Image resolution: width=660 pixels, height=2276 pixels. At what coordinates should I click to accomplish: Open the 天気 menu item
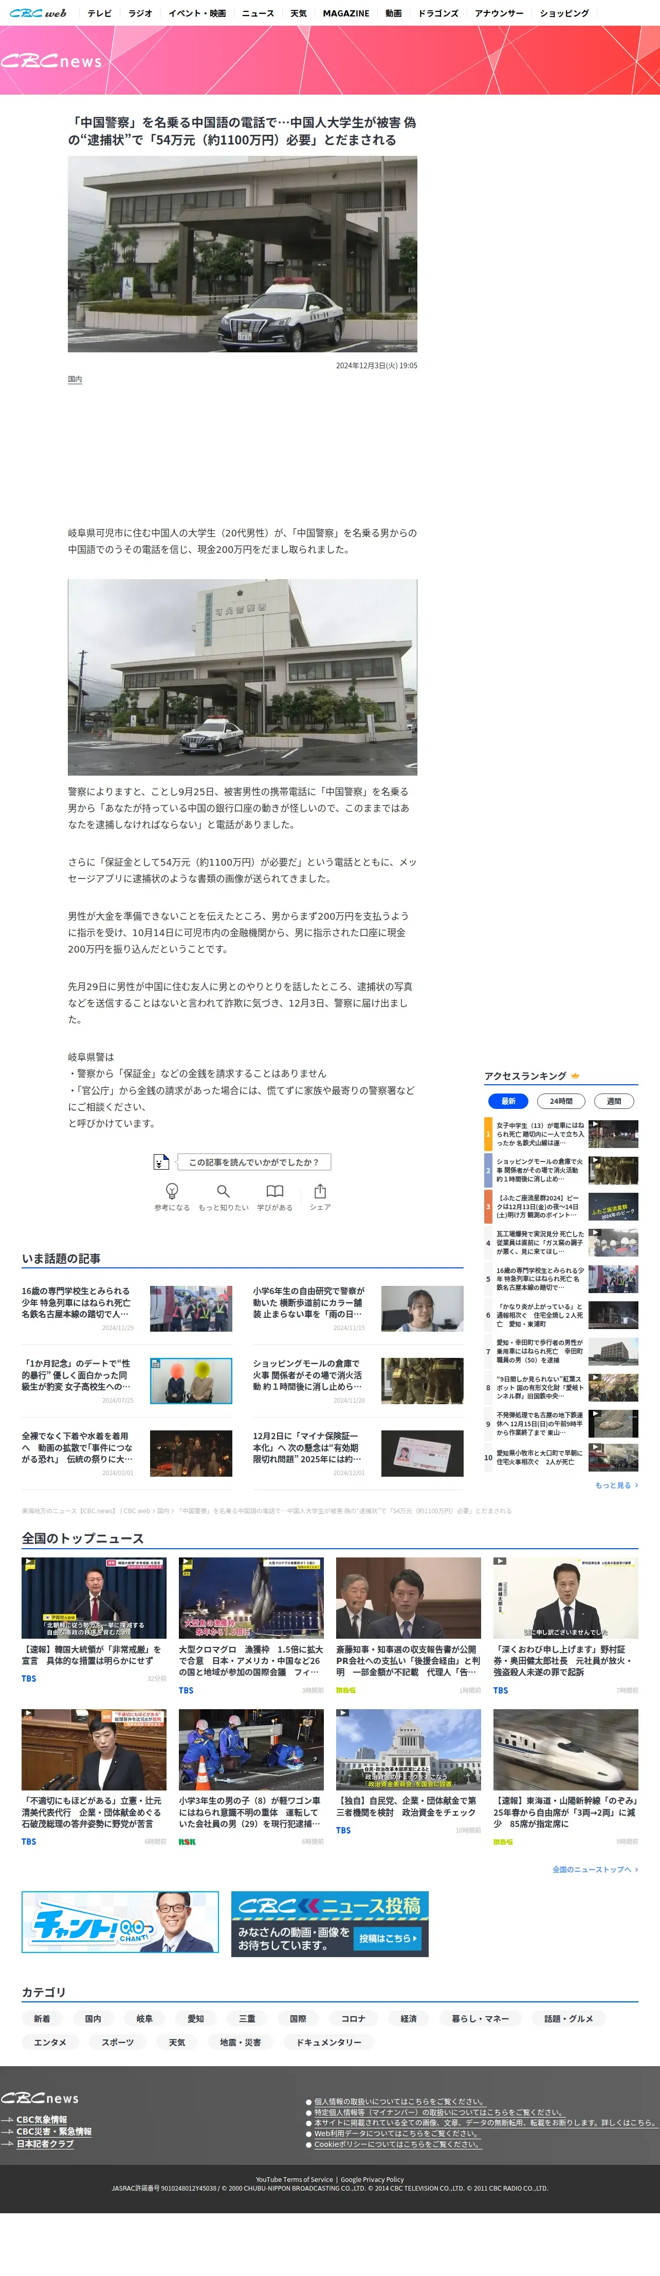click(299, 13)
